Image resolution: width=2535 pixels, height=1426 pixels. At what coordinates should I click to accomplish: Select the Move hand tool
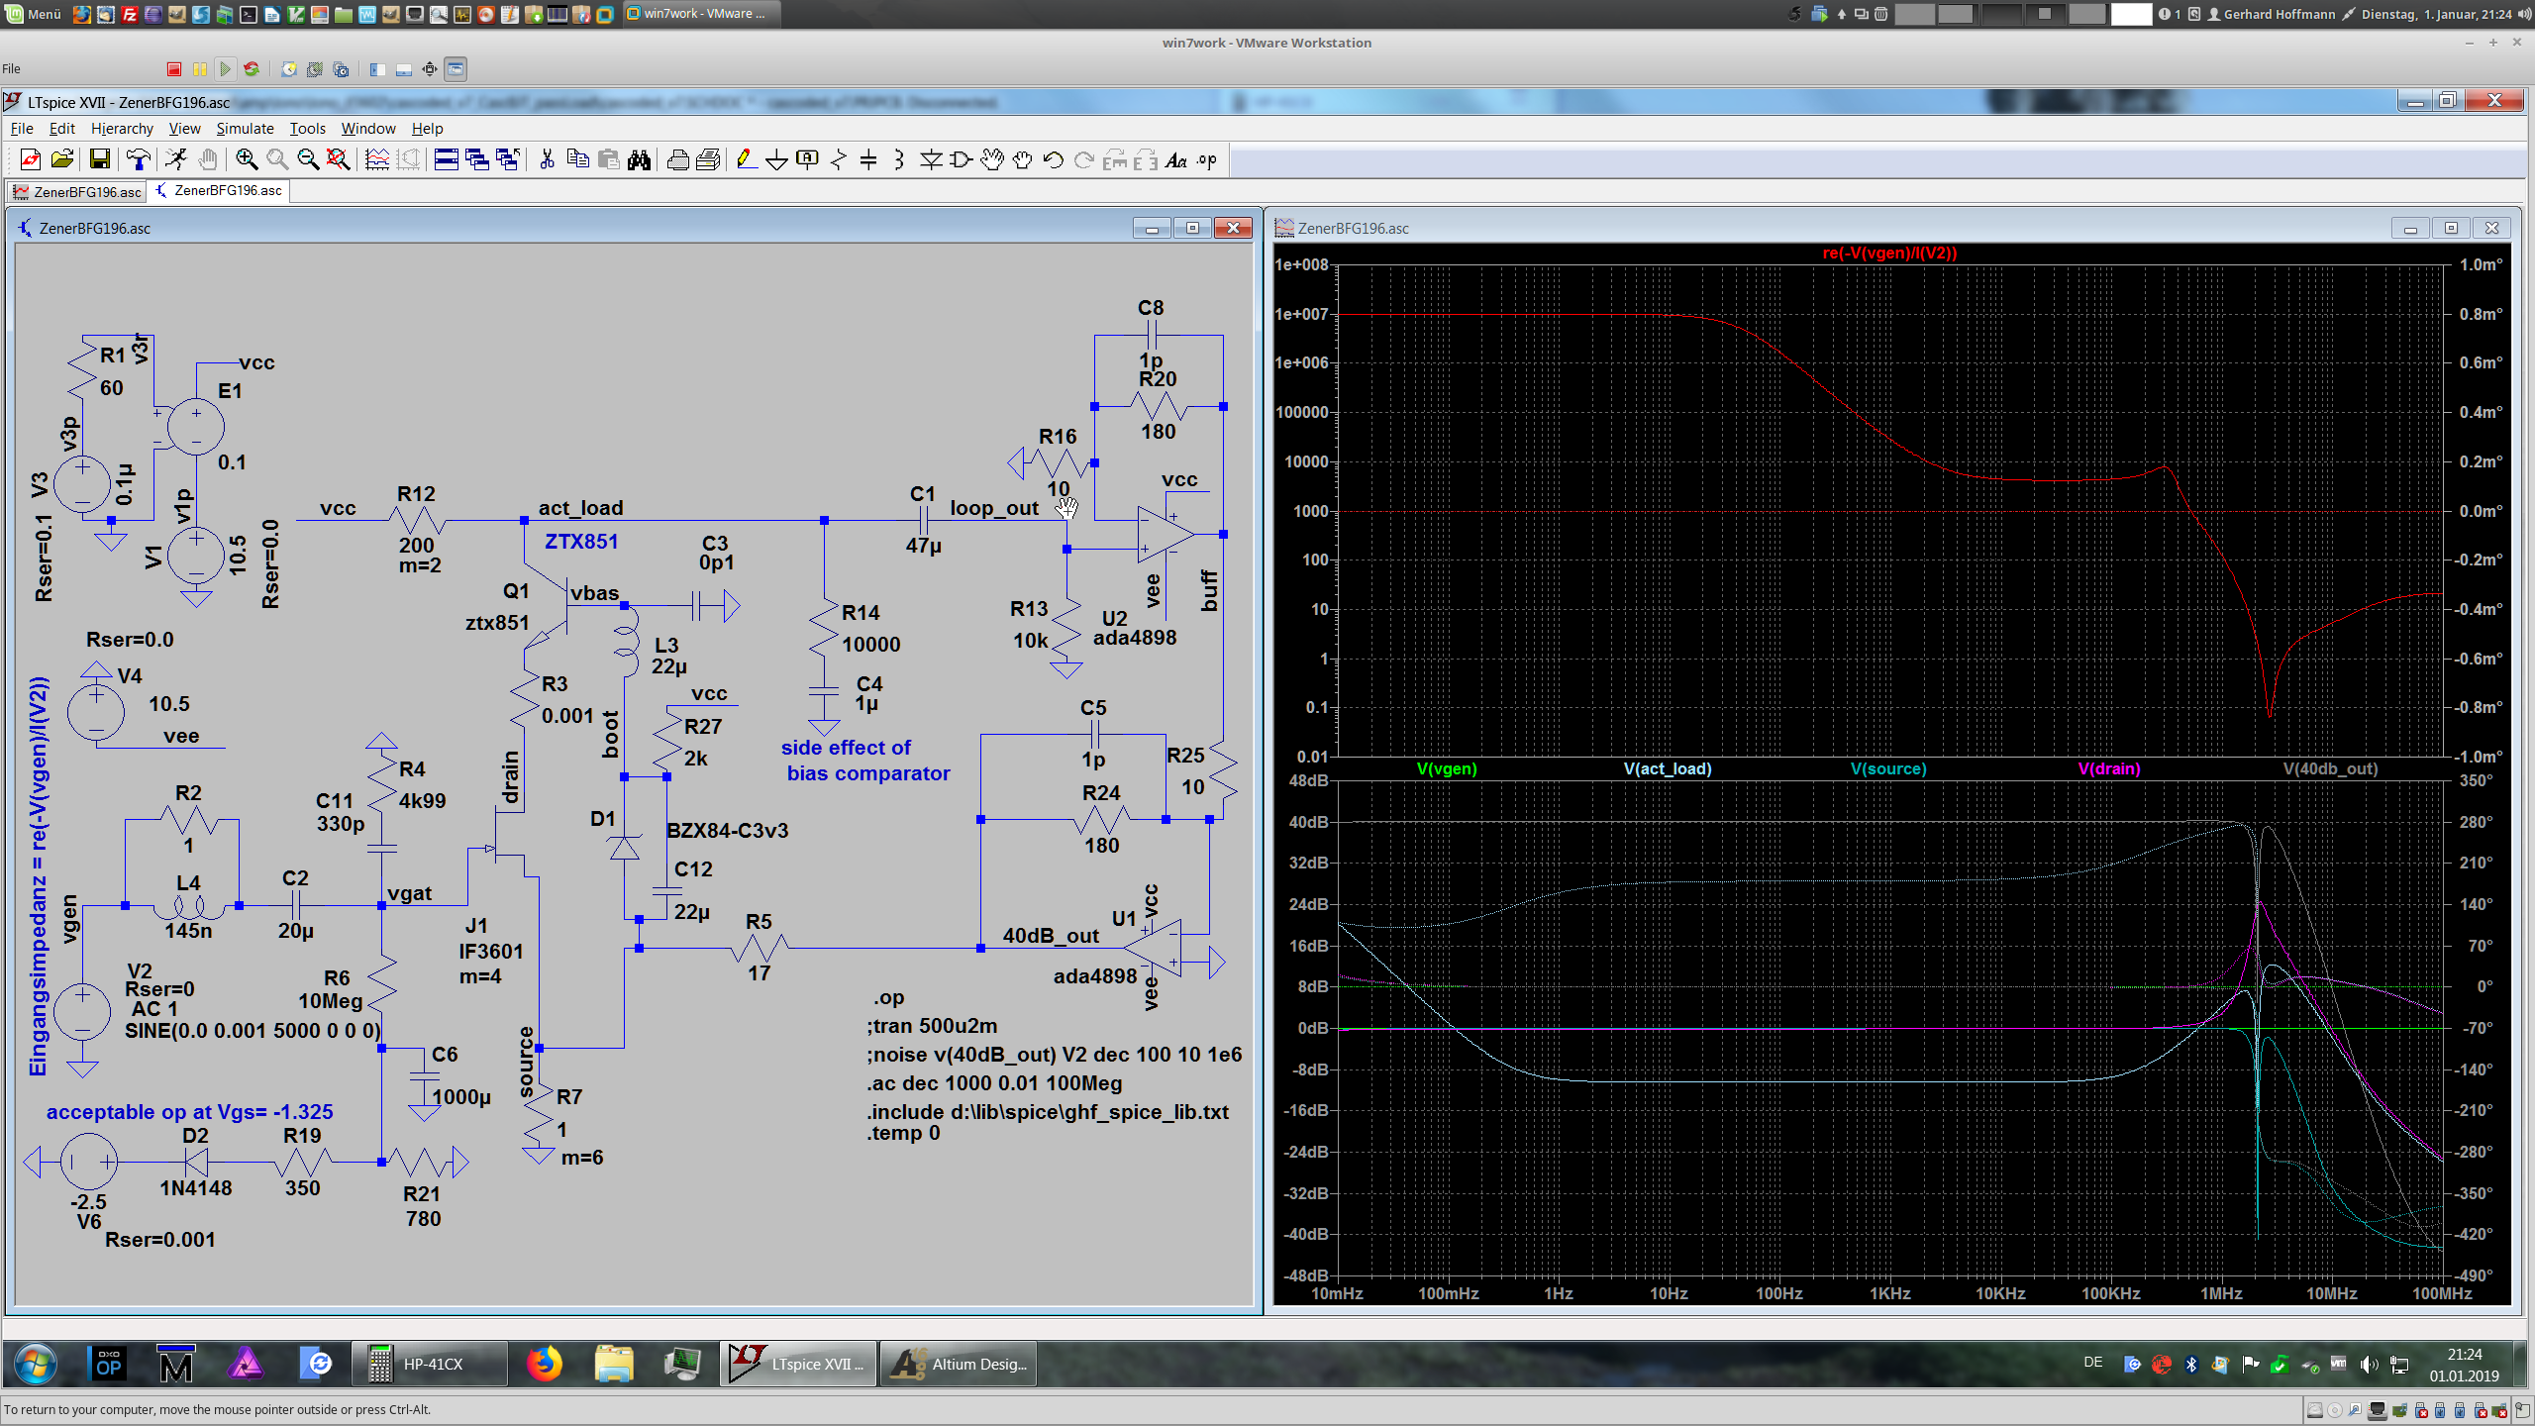(991, 159)
